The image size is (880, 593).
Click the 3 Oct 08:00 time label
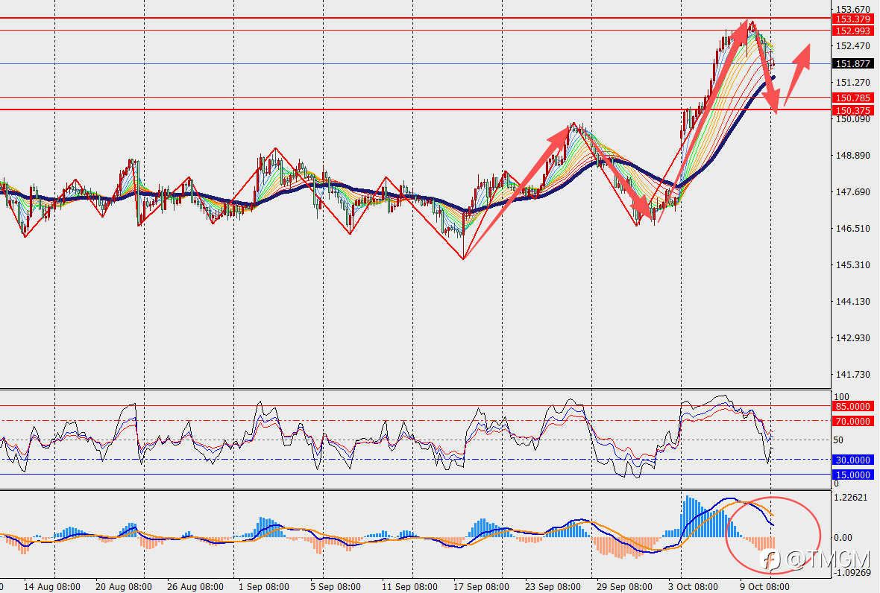point(693,587)
